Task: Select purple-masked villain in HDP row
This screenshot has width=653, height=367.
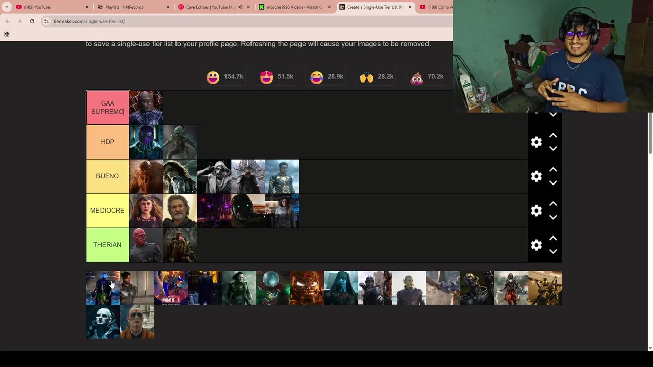Action: 146,142
